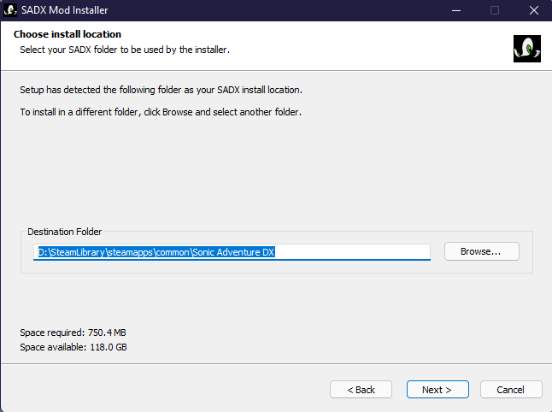Image resolution: width=552 pixels, height=412 pixels.
Task: Click the character logo in the installer header
Action: coord(526,48)
